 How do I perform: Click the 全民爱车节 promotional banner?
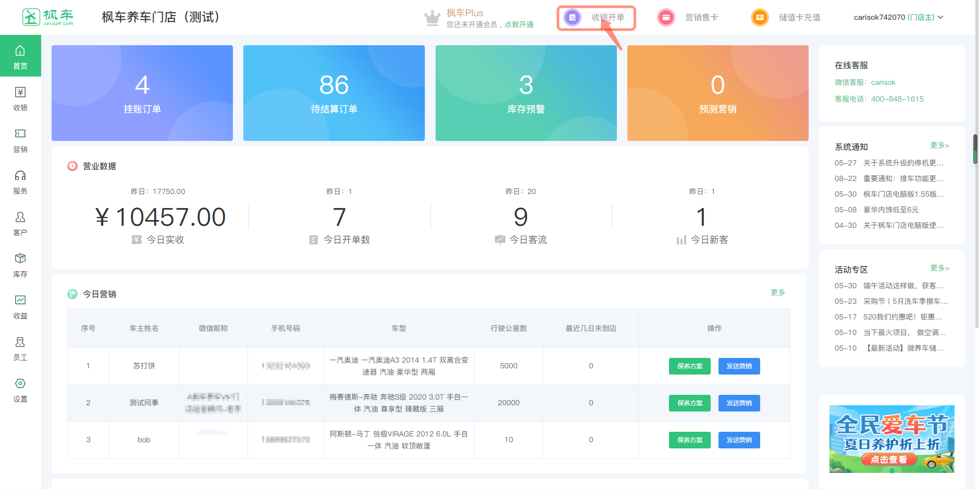891,439
